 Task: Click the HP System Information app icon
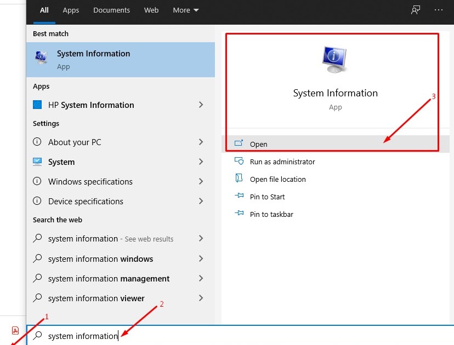click(x=37, y=105)
